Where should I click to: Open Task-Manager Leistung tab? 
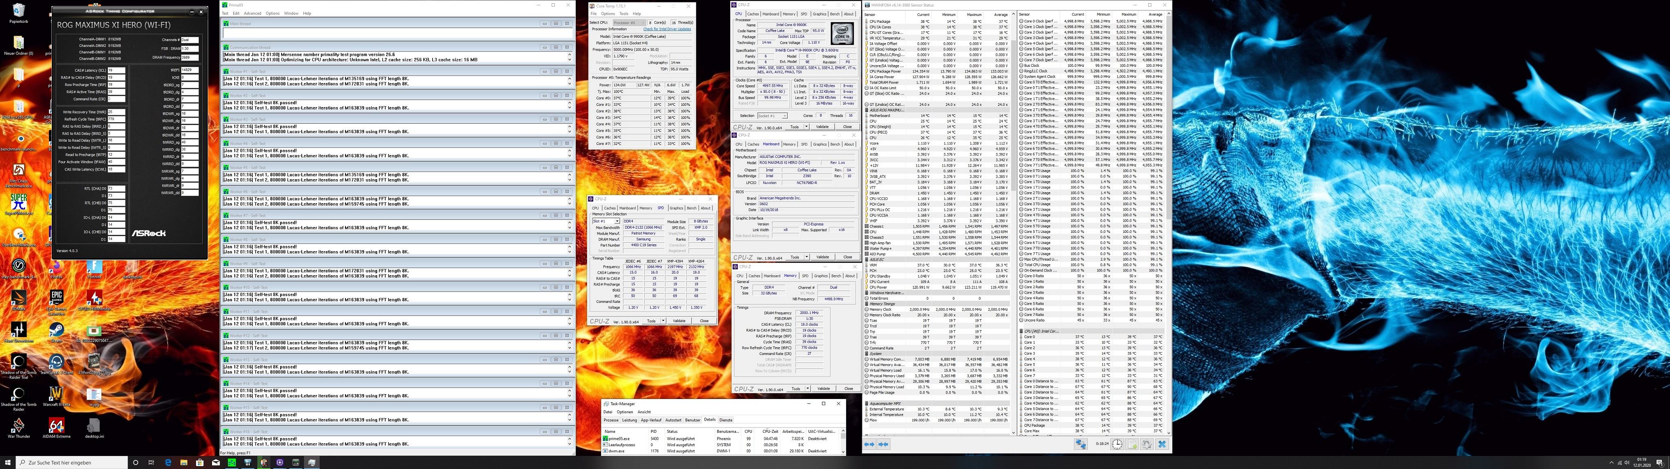(x=630, y=420)
